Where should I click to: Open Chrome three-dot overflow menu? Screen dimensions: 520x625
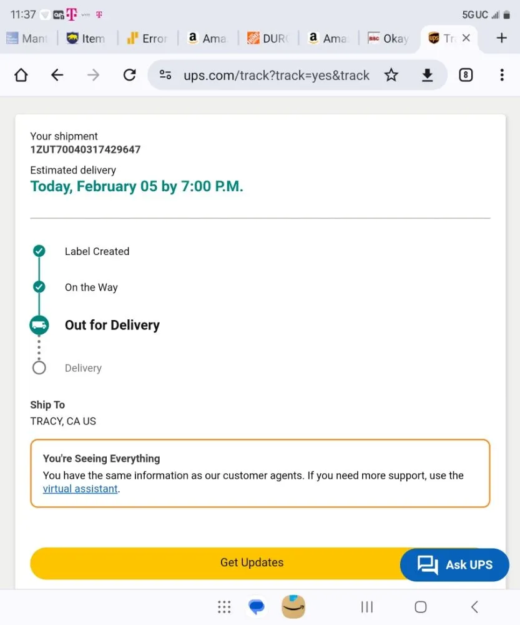coord(502,76)
